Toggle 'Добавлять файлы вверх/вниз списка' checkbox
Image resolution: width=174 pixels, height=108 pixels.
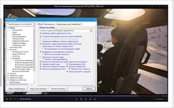point(40,33)
